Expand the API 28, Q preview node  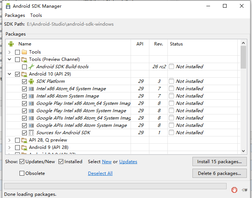tap(10, 140)
